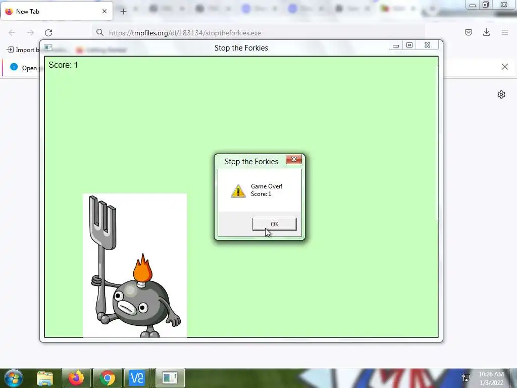Image resolution: width=517 pixels, height=388 pixels.
Task: Click the Forky bomb character sprite
Action: 134,265
